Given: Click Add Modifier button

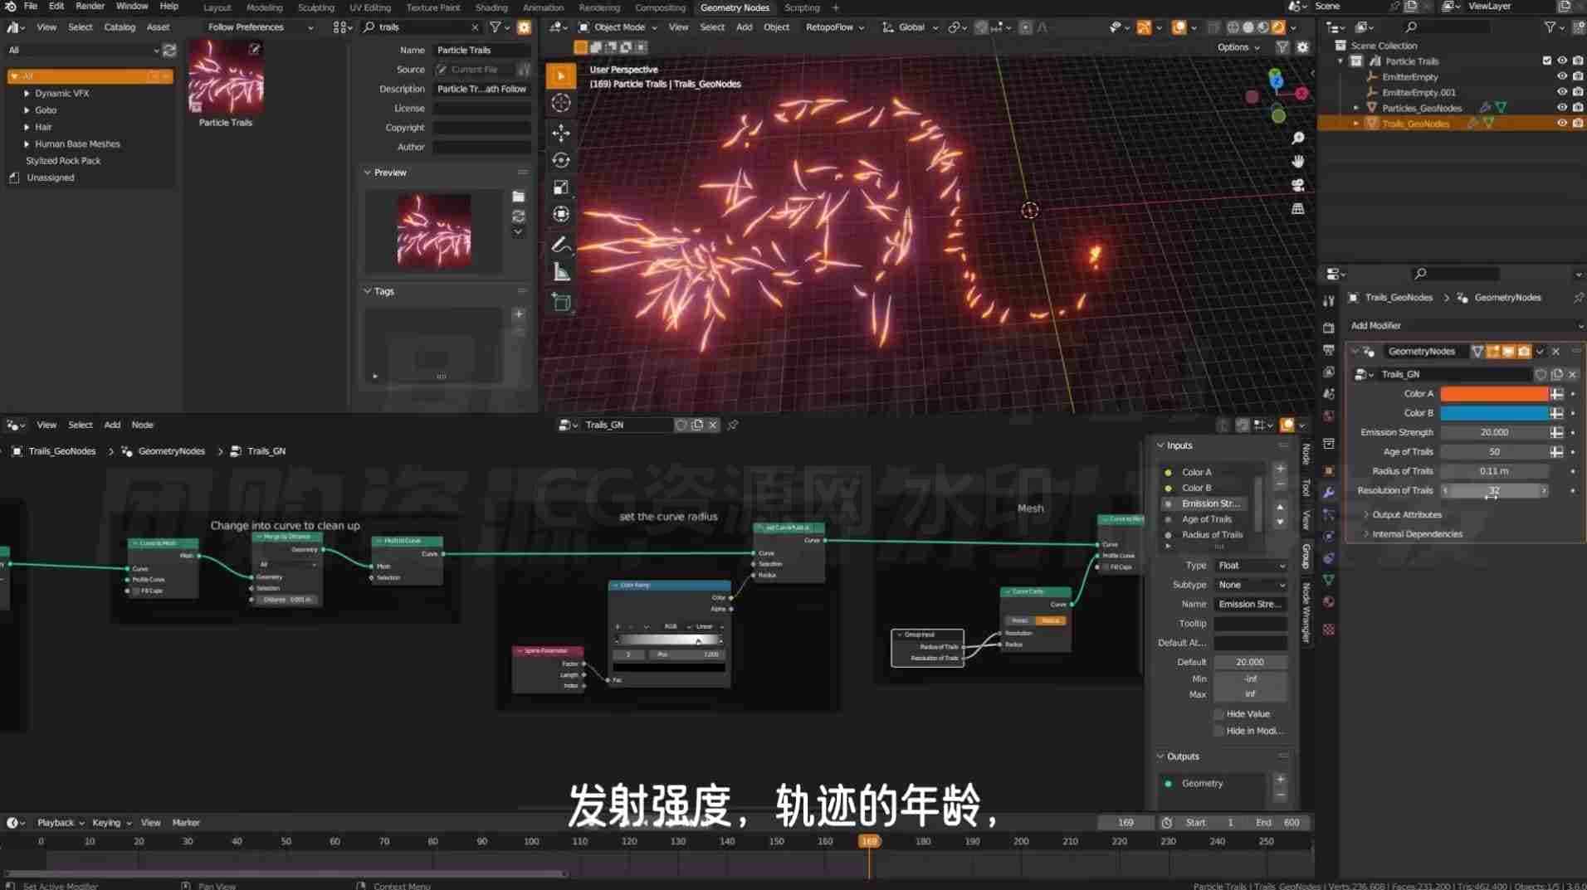Looking at the screenshot, I should [1465, 326].
